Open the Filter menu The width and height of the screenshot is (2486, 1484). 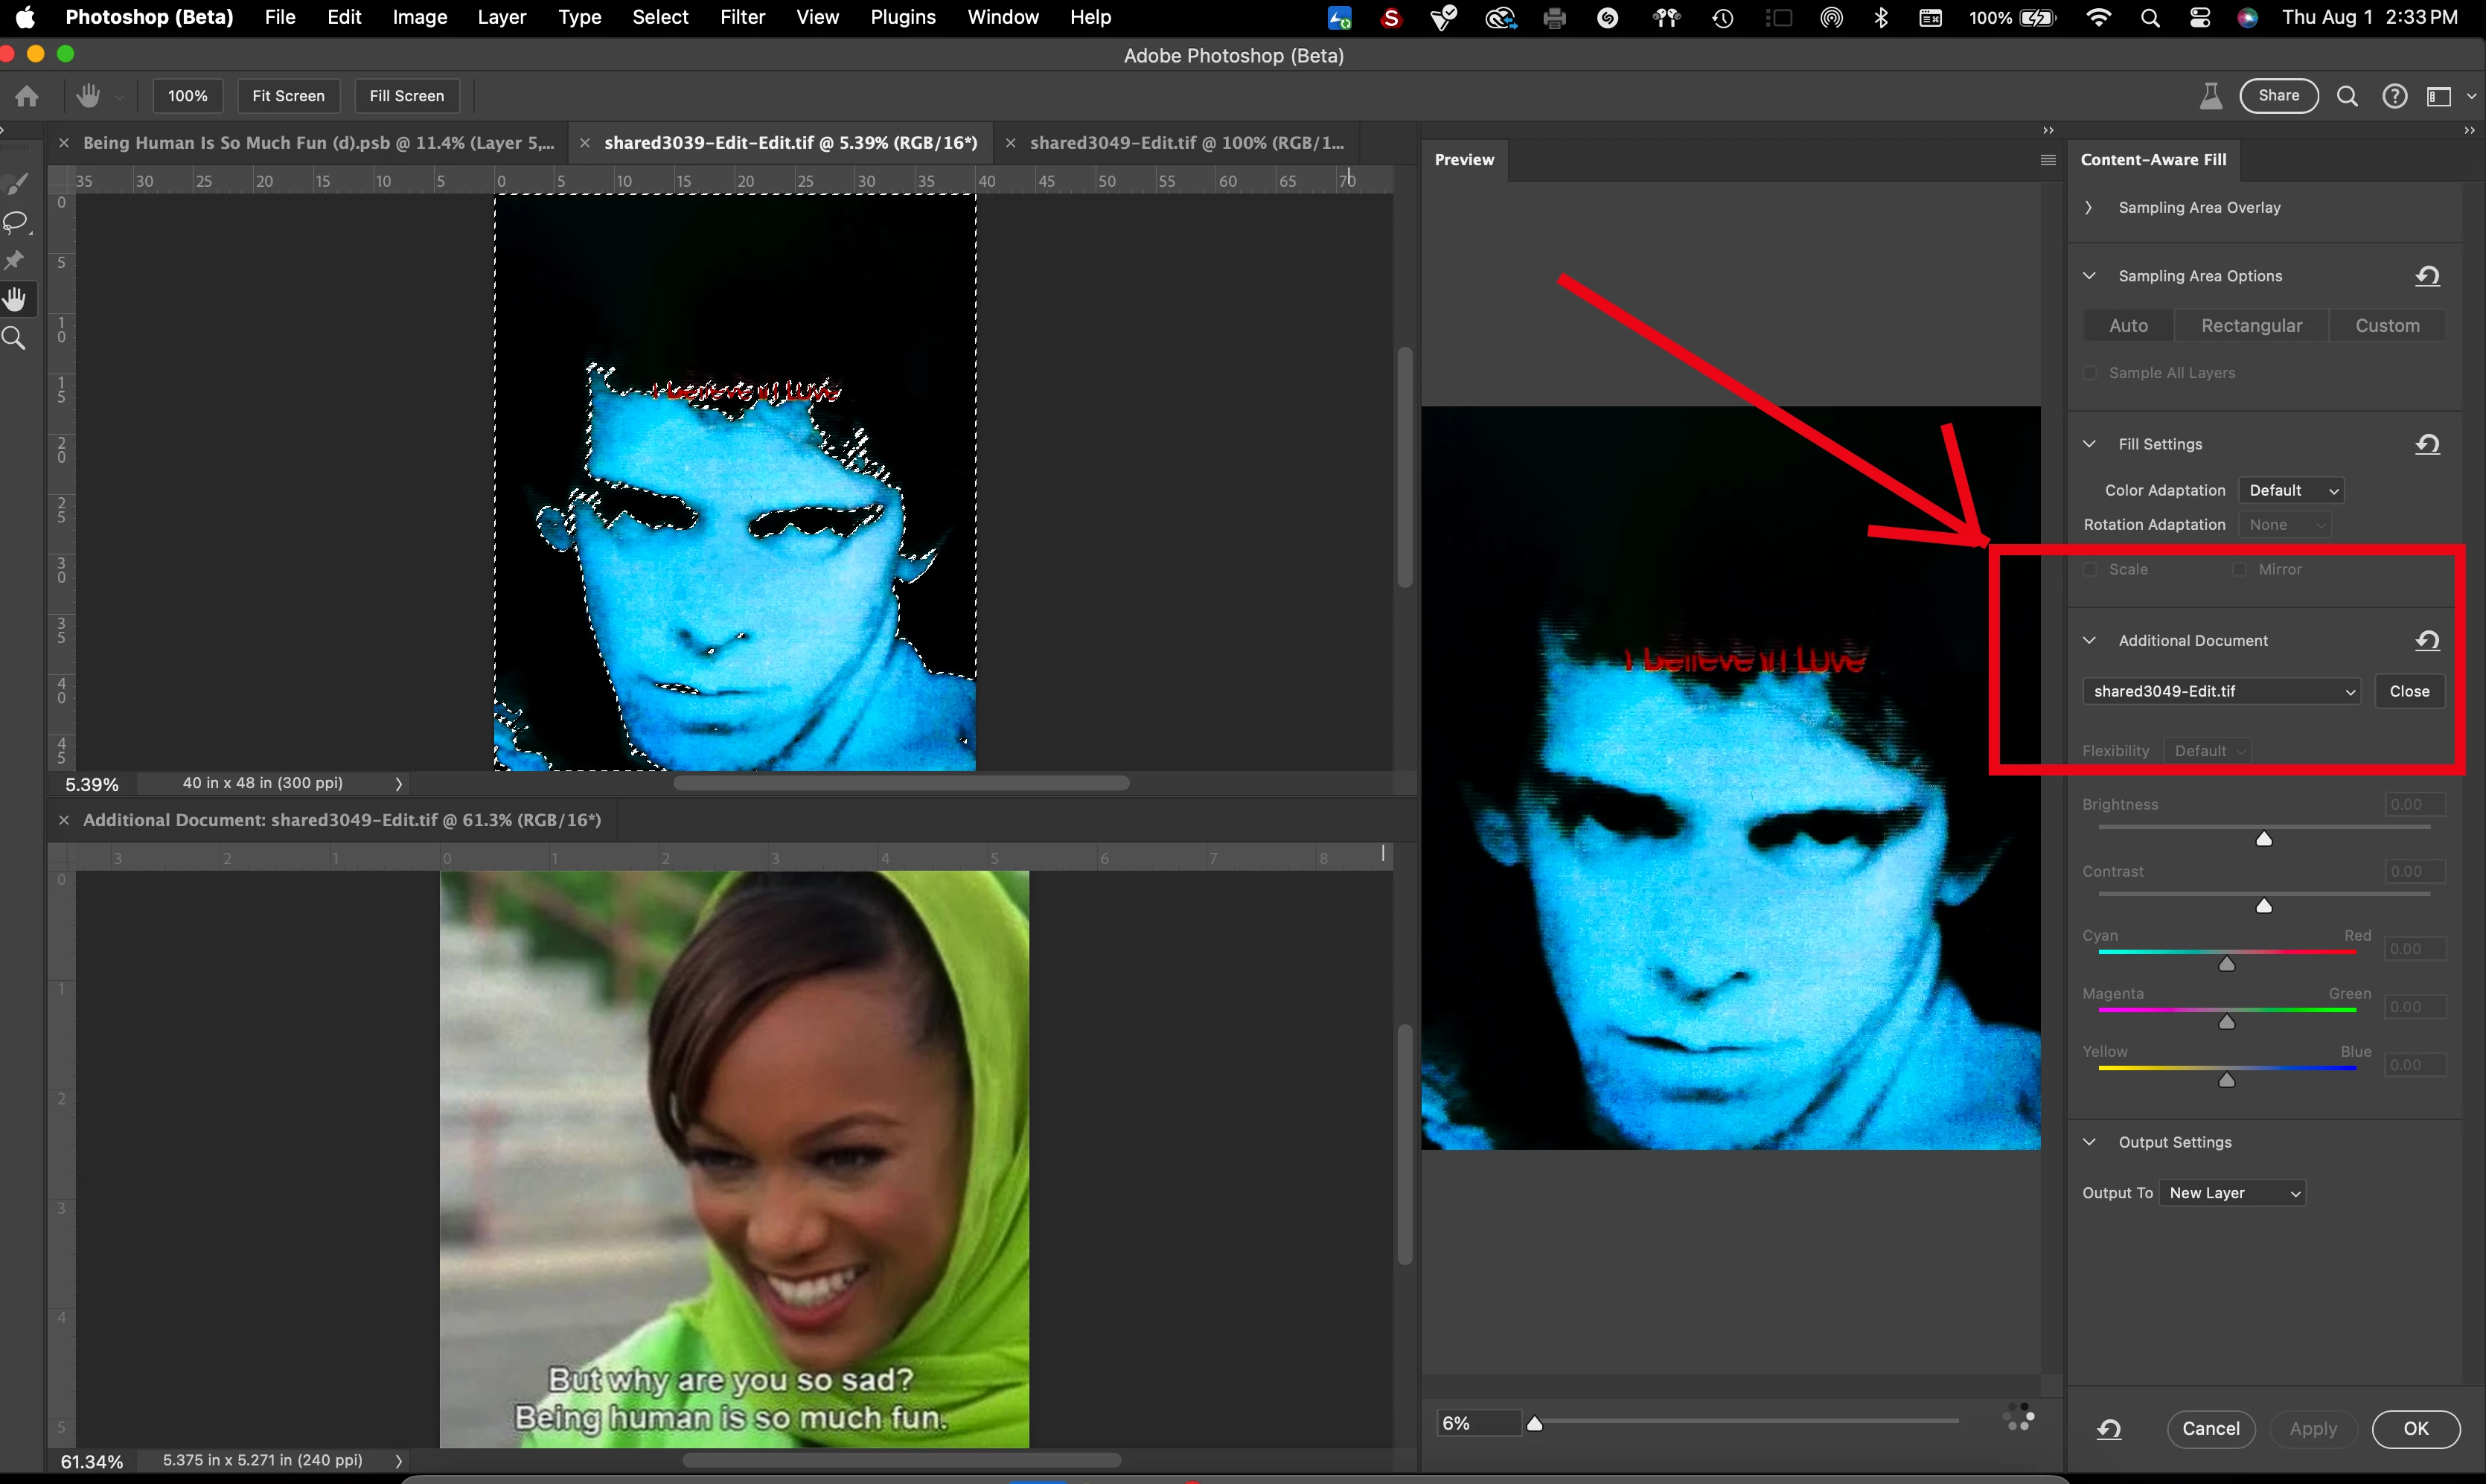coord(741,17)
